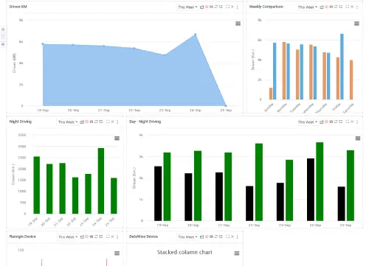Click the DateWise Device panel title

[143, 237]
